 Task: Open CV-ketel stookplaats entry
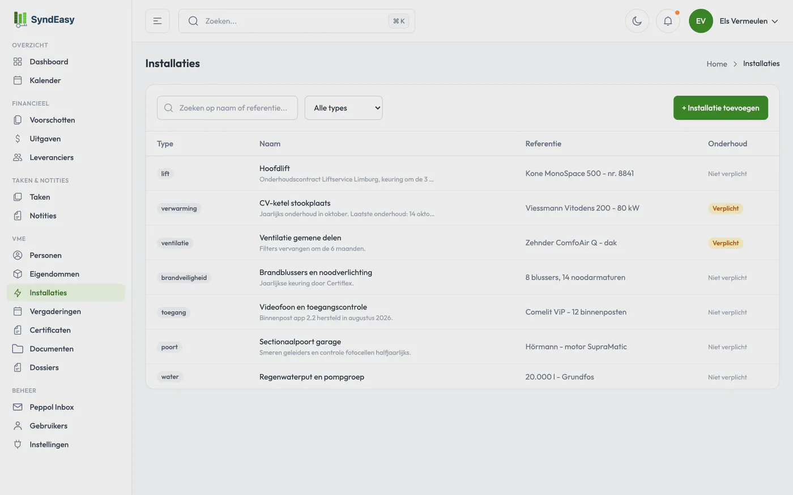tap(462, 208)
